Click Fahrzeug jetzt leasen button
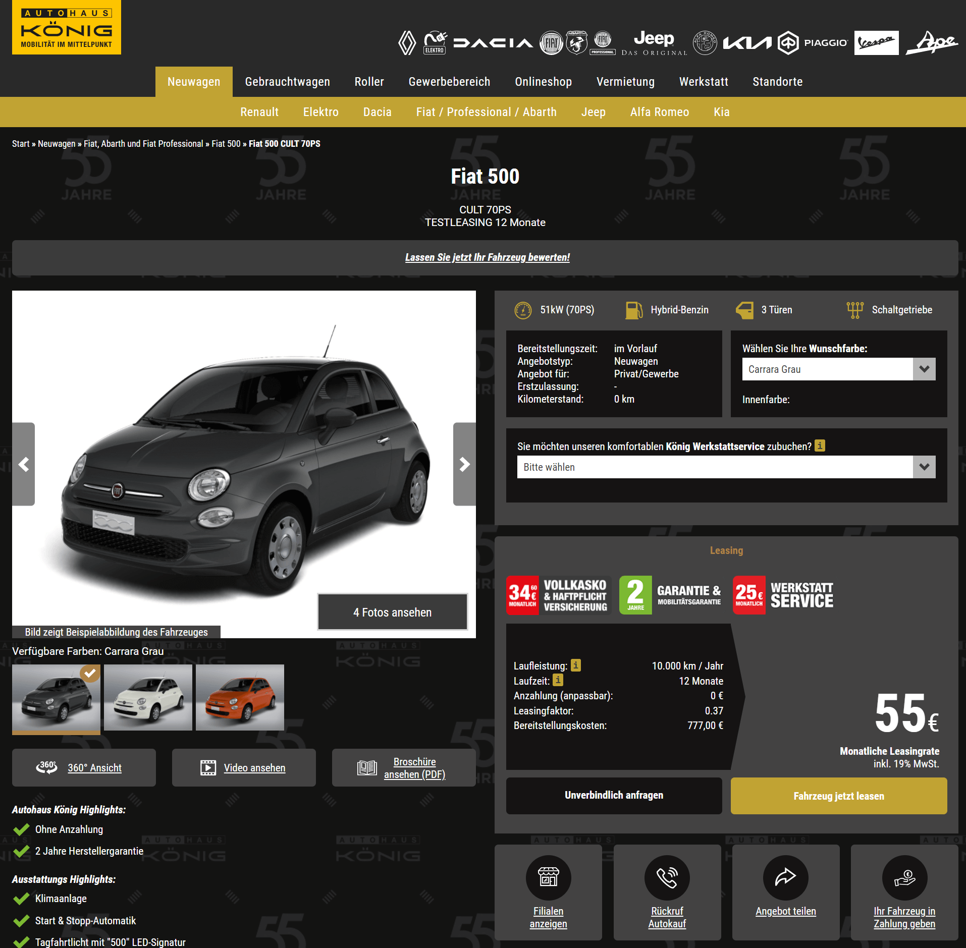966x948 pixels. pyautogui.click(x=839, y=796)
